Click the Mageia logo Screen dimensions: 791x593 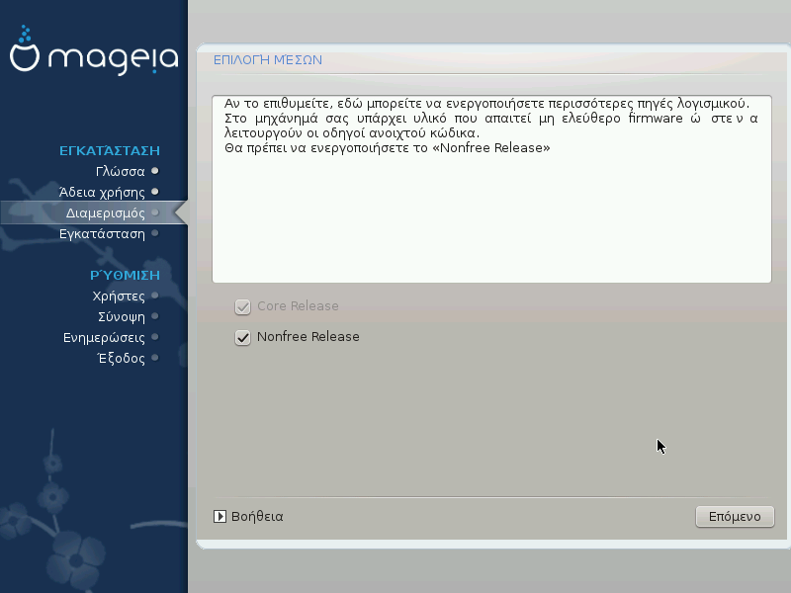click(x=94, y=50)
